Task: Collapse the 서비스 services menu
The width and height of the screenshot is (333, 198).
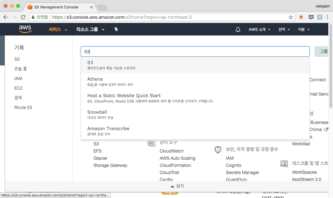Action: (58, 30)
